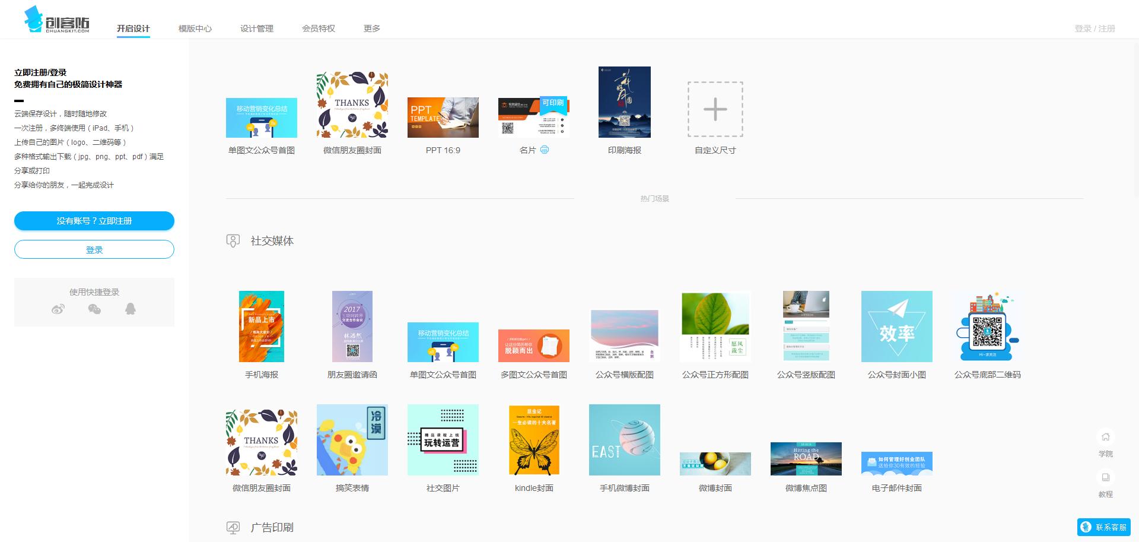Screen dimensions: 1139x542
Task: Log in quickly with the WeChat icon
Action: 94,309
